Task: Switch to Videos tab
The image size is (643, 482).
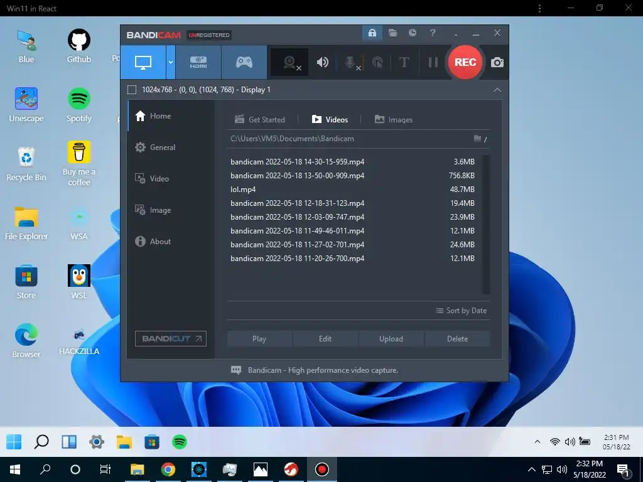Action: 330,120
